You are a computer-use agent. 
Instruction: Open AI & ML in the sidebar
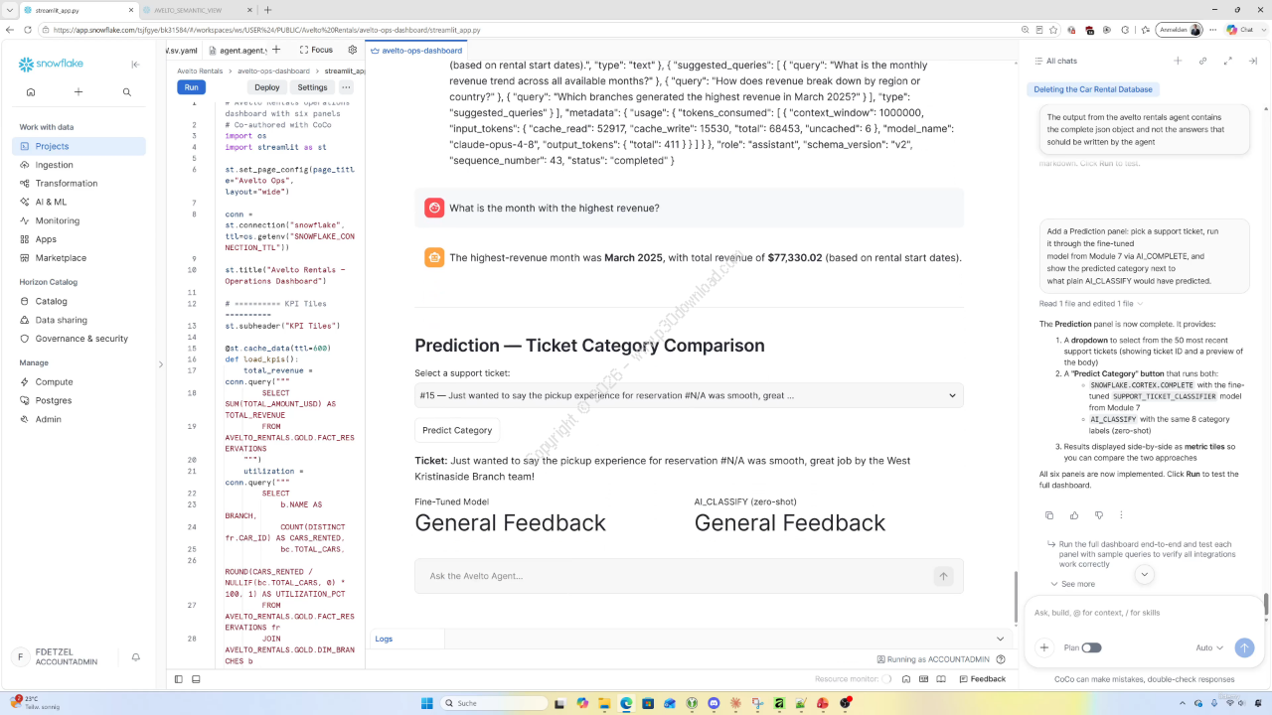point(79,202)
